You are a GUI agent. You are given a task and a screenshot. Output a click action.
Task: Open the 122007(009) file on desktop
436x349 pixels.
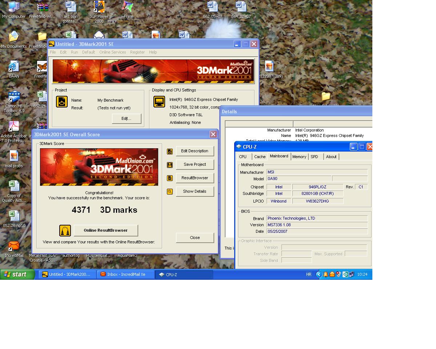pyautogui.click(x=270, y=69)
